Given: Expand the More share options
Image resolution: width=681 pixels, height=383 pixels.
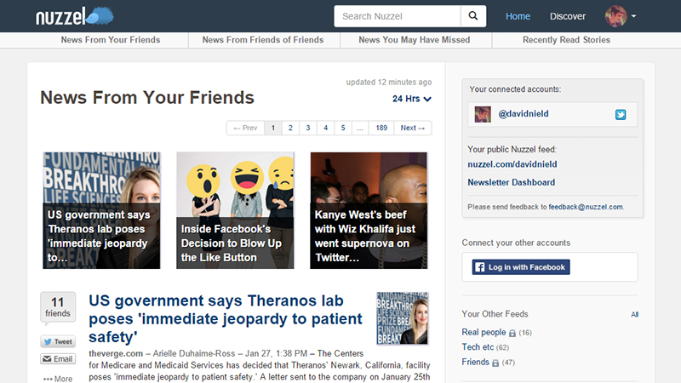Looking at the screenshot, I should pyautogui.click(x=58, y=379).
